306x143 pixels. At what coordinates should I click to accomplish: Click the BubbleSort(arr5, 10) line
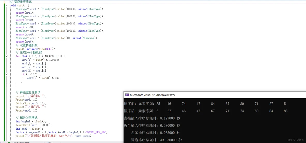[31, 103]
